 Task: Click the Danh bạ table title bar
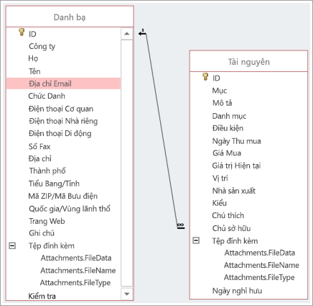pos(70,17)
